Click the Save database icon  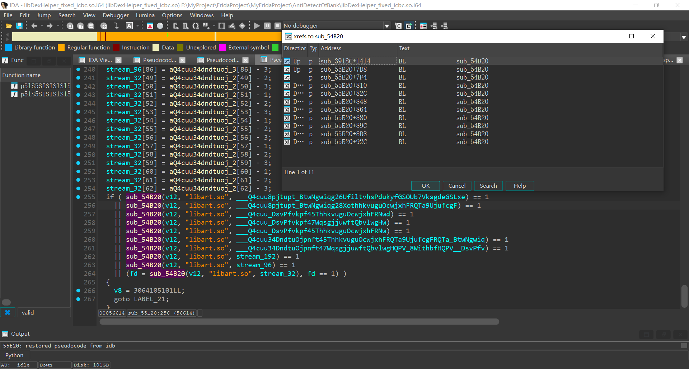point(19,26)
